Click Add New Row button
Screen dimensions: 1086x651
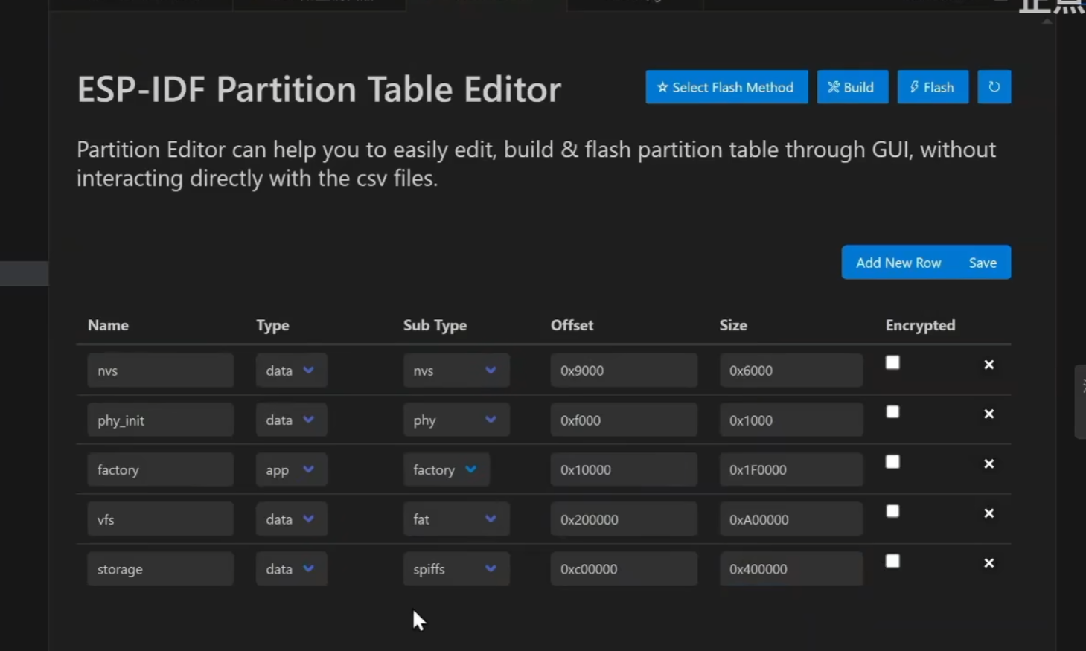(x=898, y=263)
